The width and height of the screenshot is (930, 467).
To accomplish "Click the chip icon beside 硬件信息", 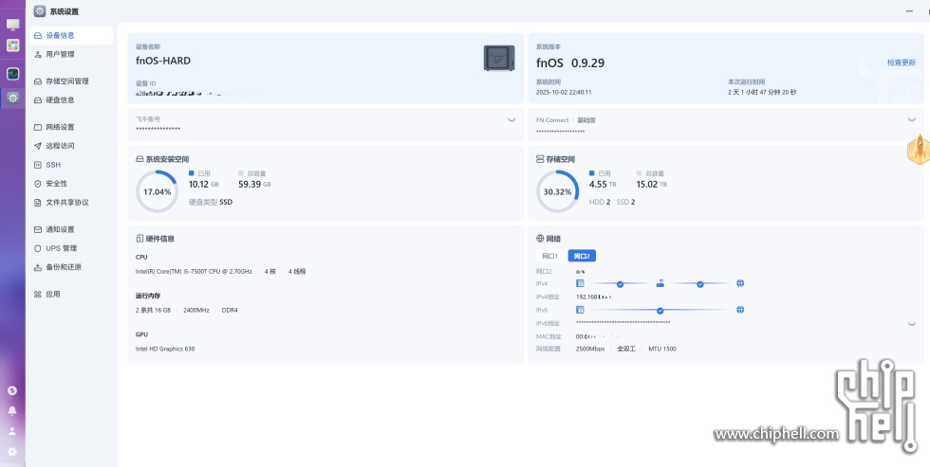I will 140,239.
